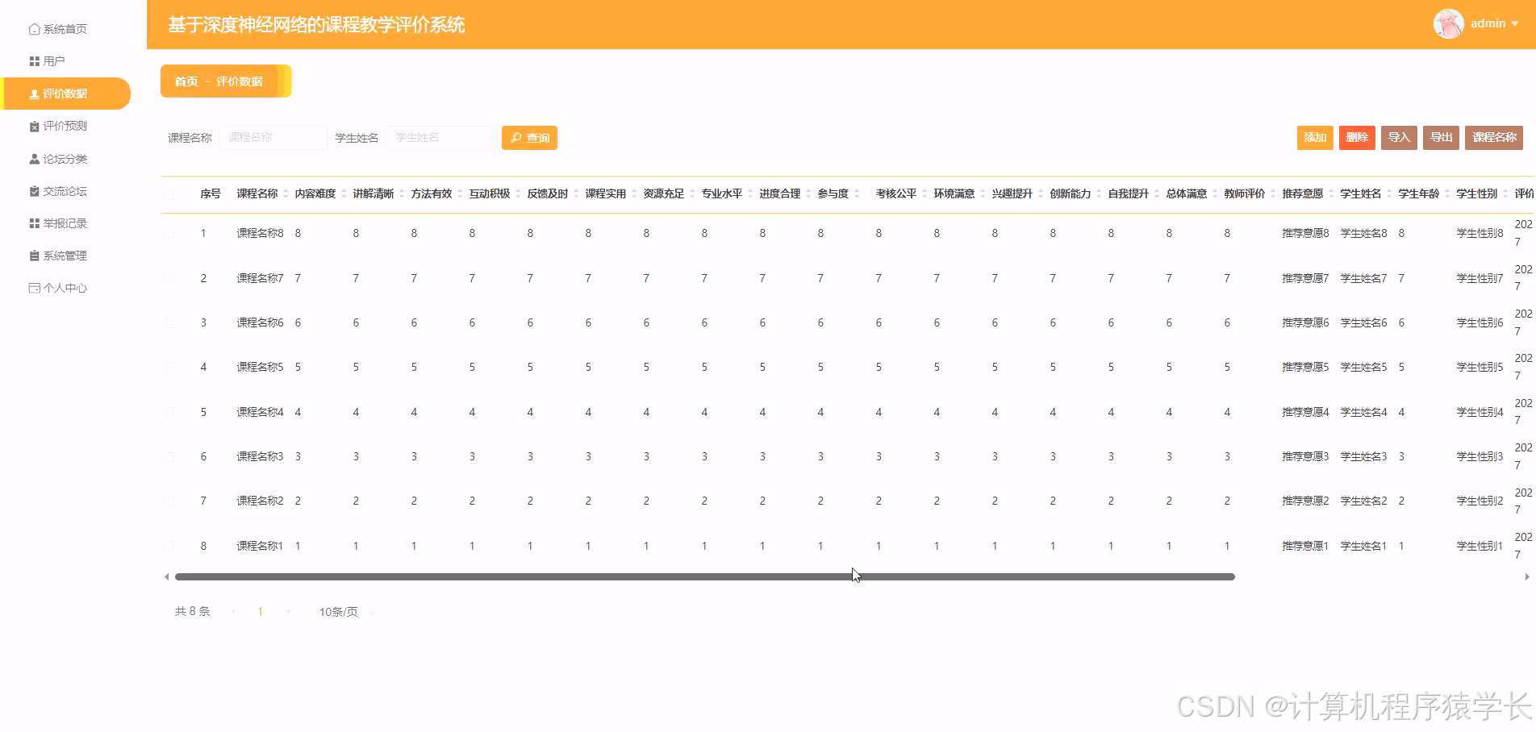The image size is (1536, 732).
Task: Click the left arrow of horizontal scrollbar
Action: (x=166, y=576)
